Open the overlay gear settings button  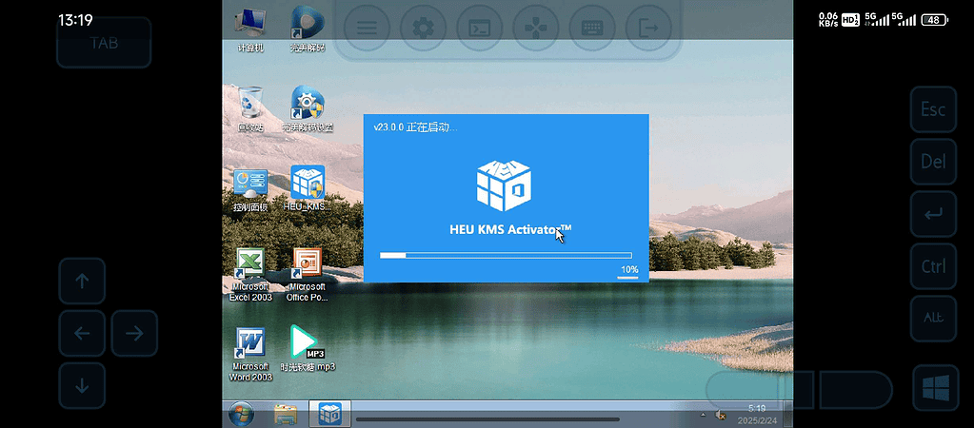pyautogui.click(x=423, y=28)
